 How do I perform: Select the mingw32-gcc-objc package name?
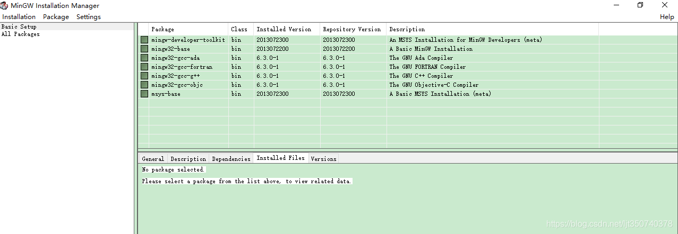pos(177,85)
